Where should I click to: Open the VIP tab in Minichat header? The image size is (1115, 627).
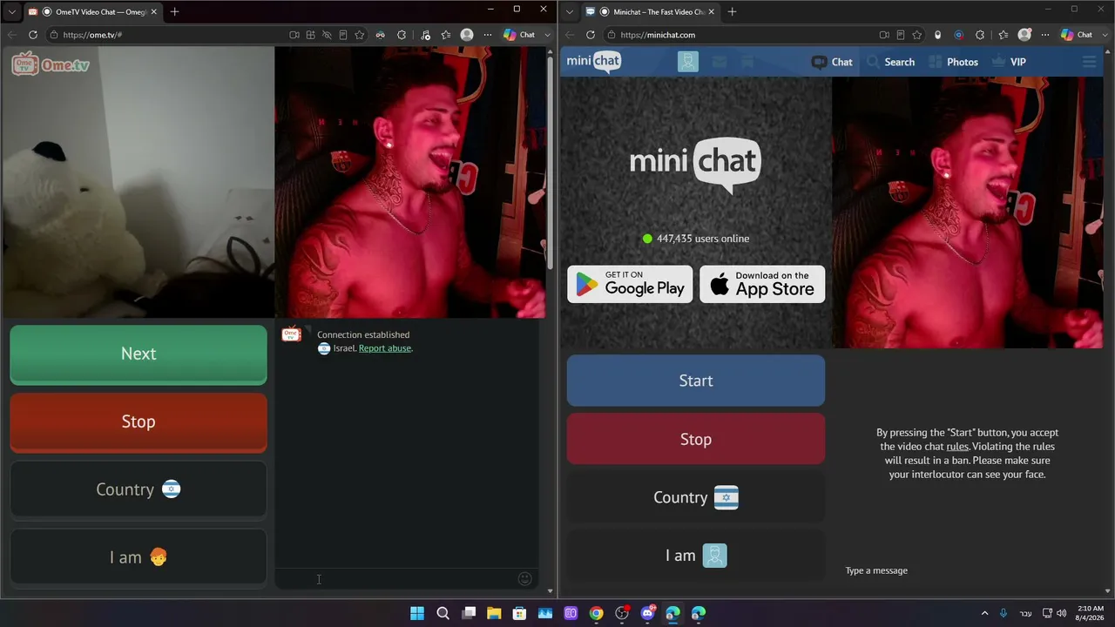coord(1009,62)
